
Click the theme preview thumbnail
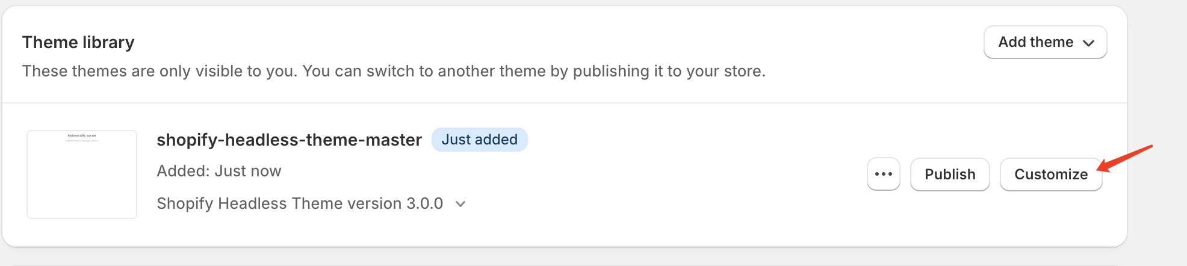click(x=82, y=175)
